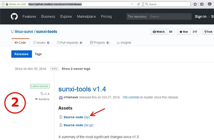
Task: Click the Pocket save icon
Action: 210,4
